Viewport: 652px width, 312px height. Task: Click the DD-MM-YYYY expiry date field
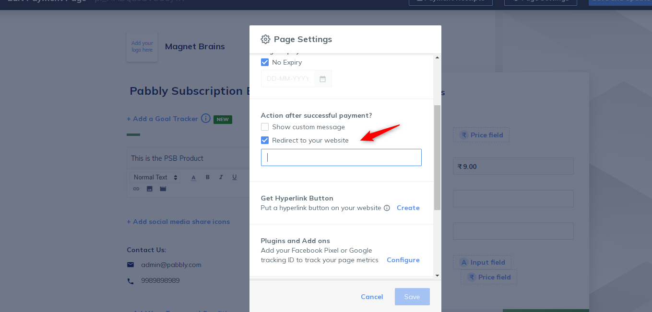(288, 79)
